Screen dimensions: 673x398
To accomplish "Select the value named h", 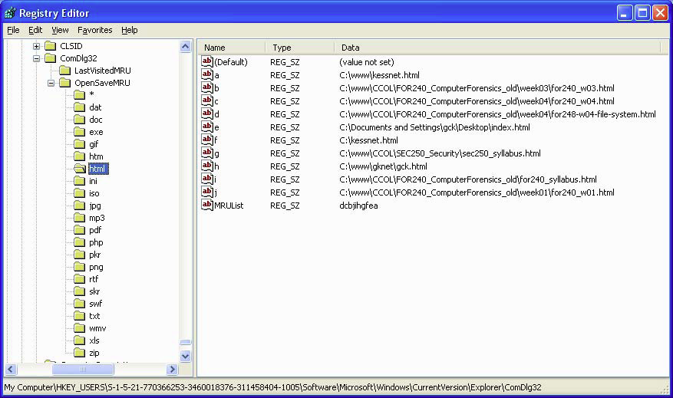I will pos(216,166).
